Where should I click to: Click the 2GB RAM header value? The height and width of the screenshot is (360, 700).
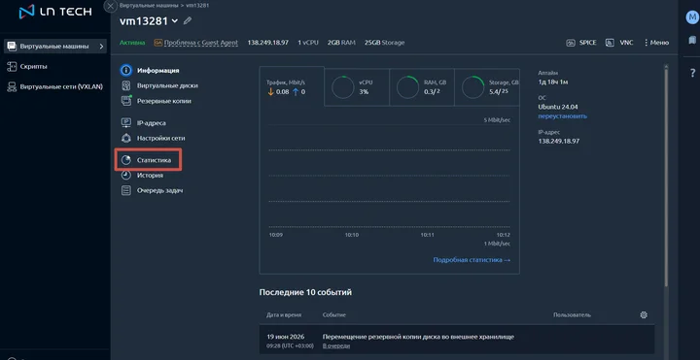pyautogui.click(x=341, y=43)
